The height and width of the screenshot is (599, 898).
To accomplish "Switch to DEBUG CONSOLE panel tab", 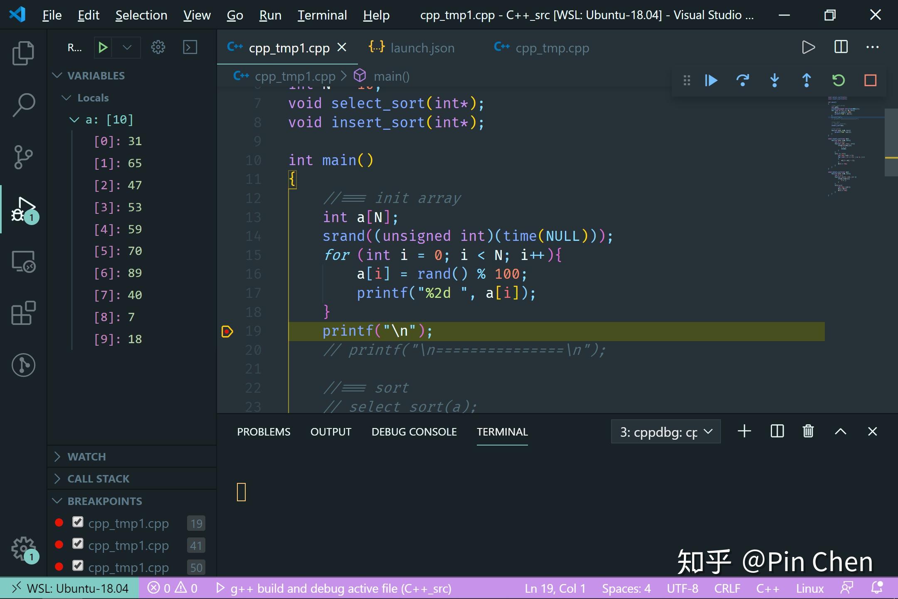I will pyautogui.click(x=414, y=432).
